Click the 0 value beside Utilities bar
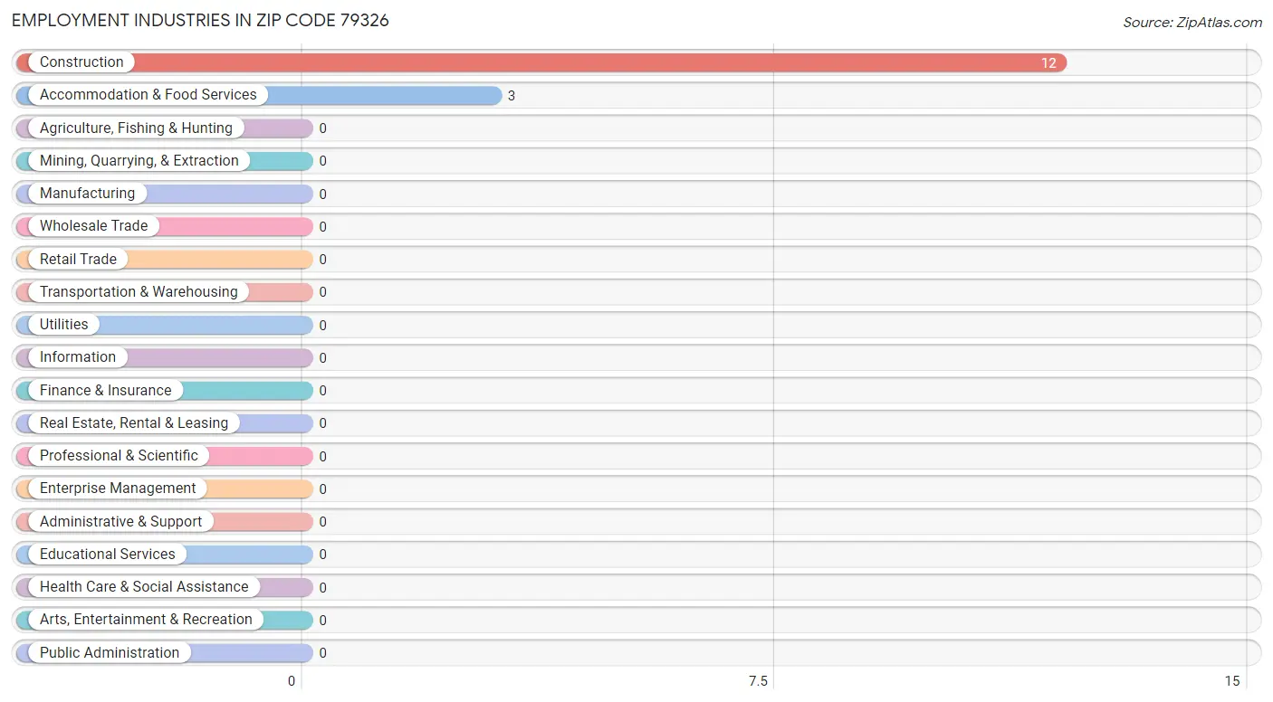Image resolution: width=1273 pixels, height=702 pixels. (322, 326)
